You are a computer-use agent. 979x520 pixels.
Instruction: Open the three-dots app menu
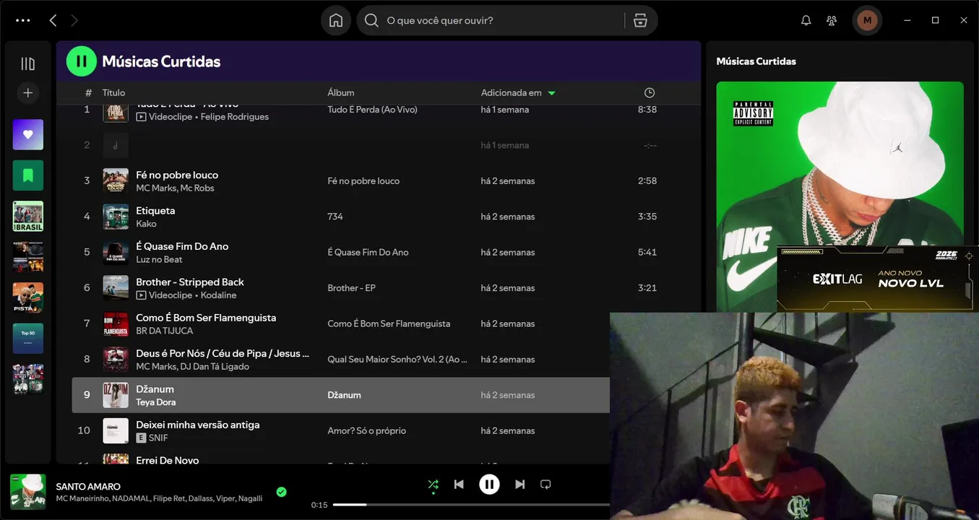tap(23, 20)
